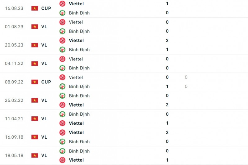
Task: Click Viettel logo in 20.05.23 match
Action: click(x=62, y=40)
